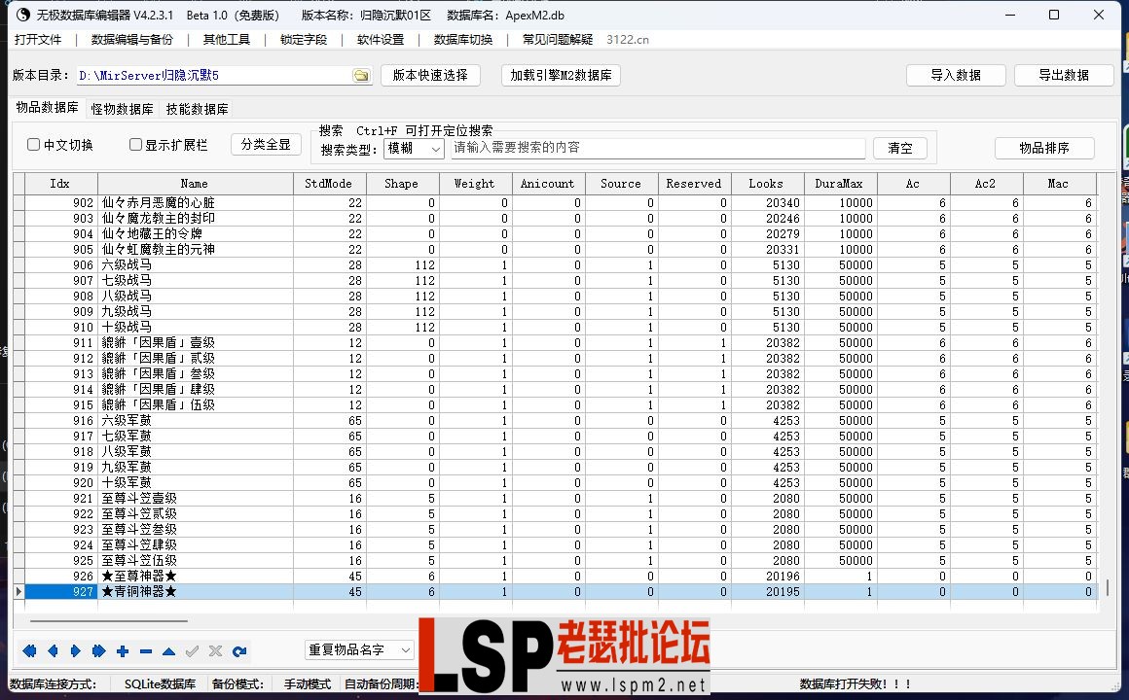The height and width of the screenshot is (700, 1129).
Task: Enable the 显示扩展栏 checkbox
Action: pyautogui.click(x=135, y=145)
